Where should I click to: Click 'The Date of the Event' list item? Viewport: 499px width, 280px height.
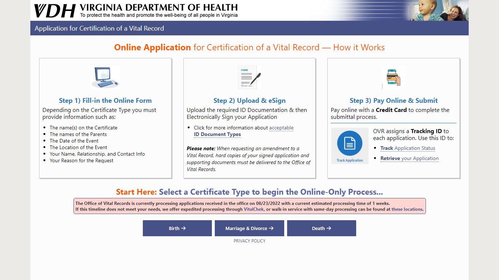[74, 141]
